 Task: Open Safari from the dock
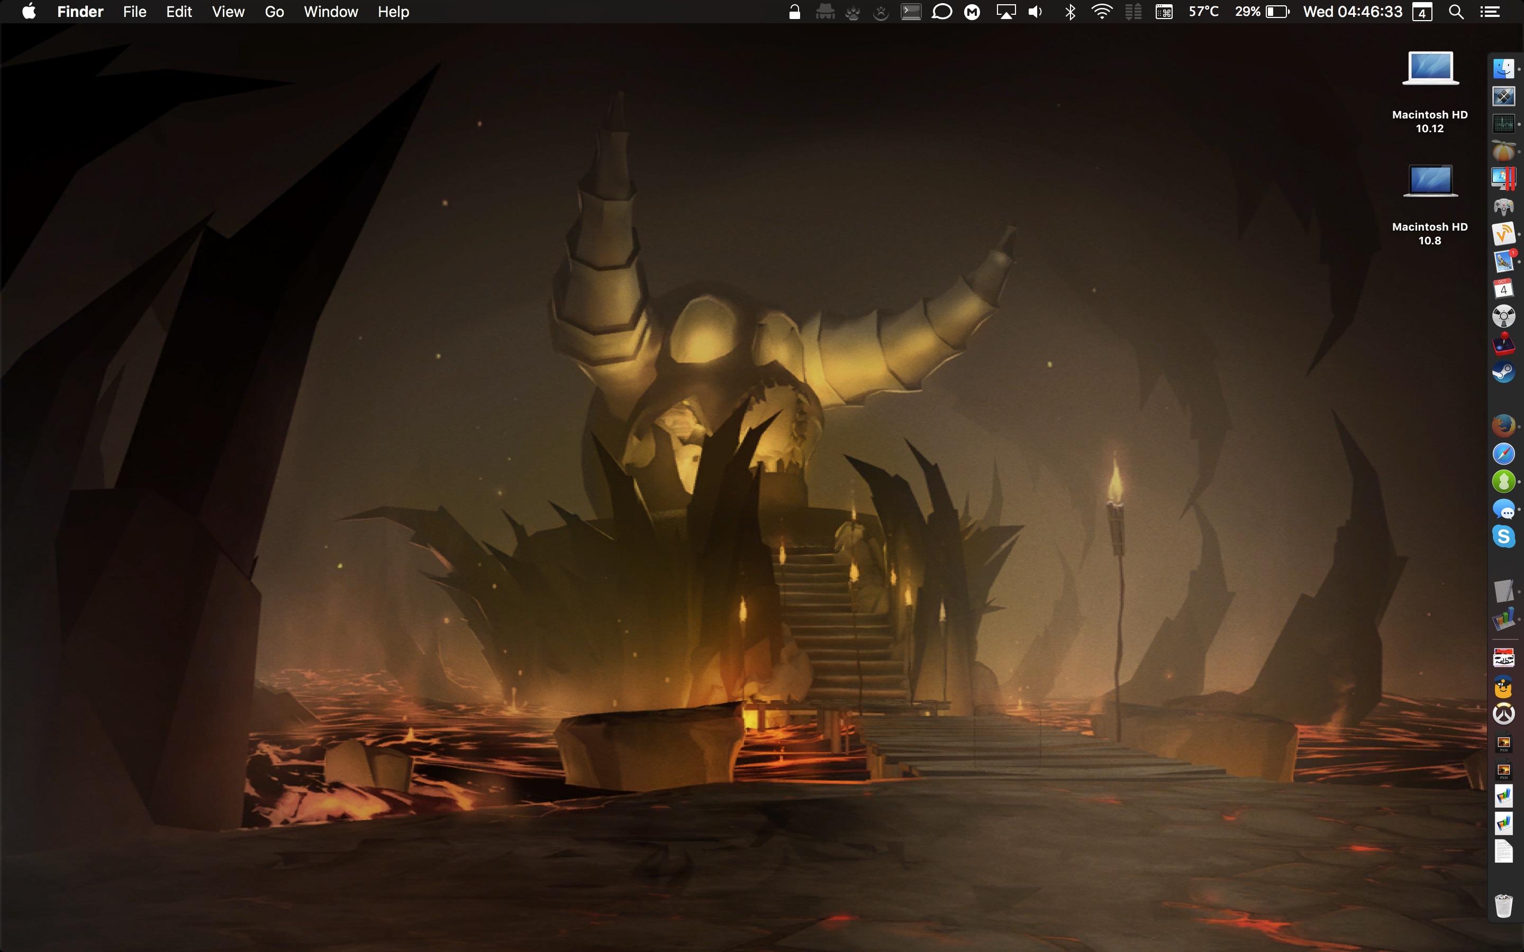click(1503, 453)
